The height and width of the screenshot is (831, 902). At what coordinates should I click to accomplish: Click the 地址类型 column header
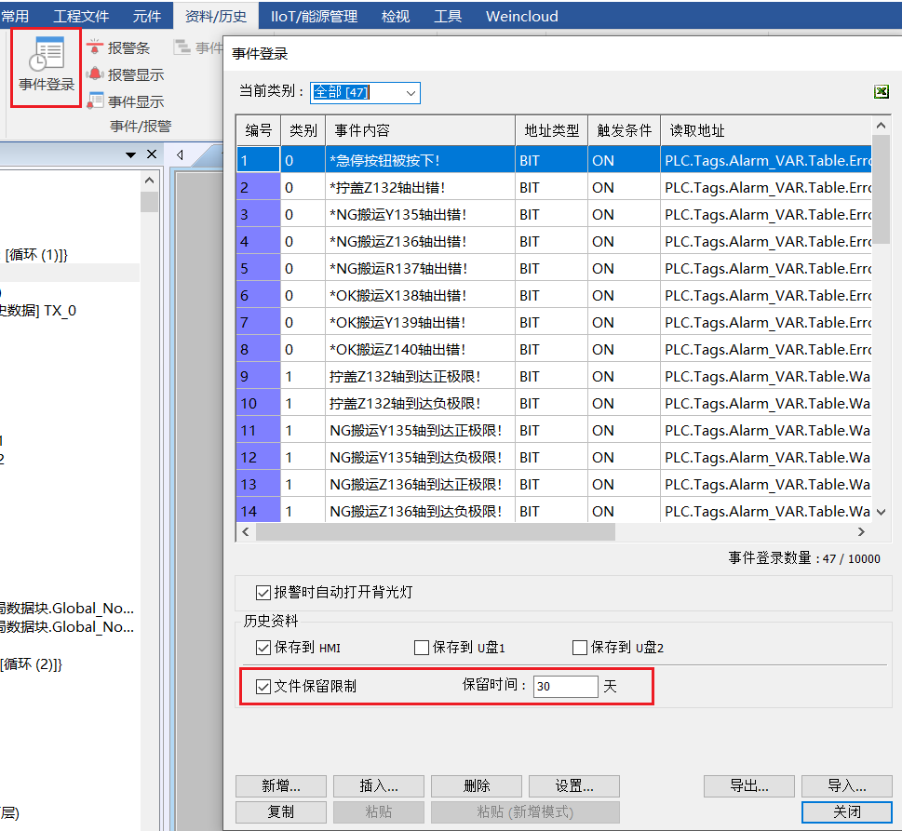[550, 131]
